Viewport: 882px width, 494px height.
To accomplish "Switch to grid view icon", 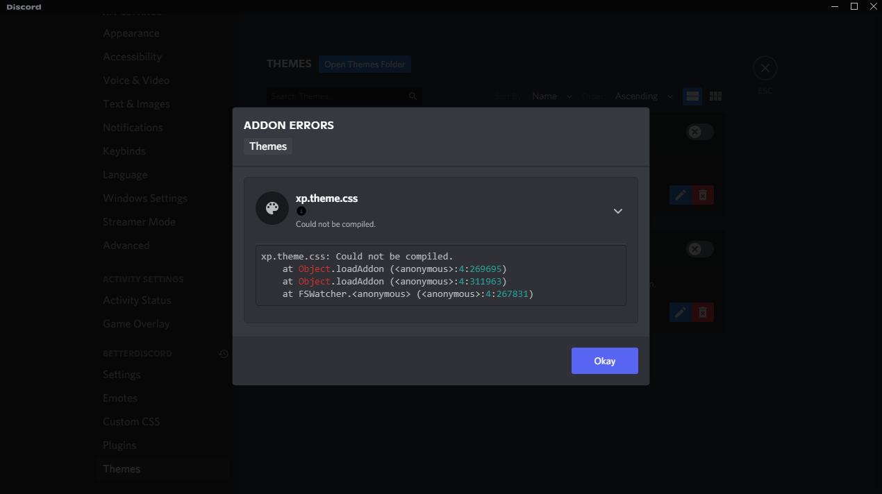I will click(715, 96).
